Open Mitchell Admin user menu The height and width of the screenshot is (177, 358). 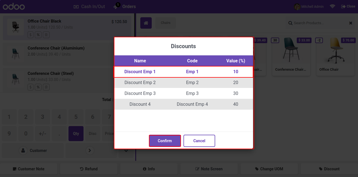[x=309, y=6]
